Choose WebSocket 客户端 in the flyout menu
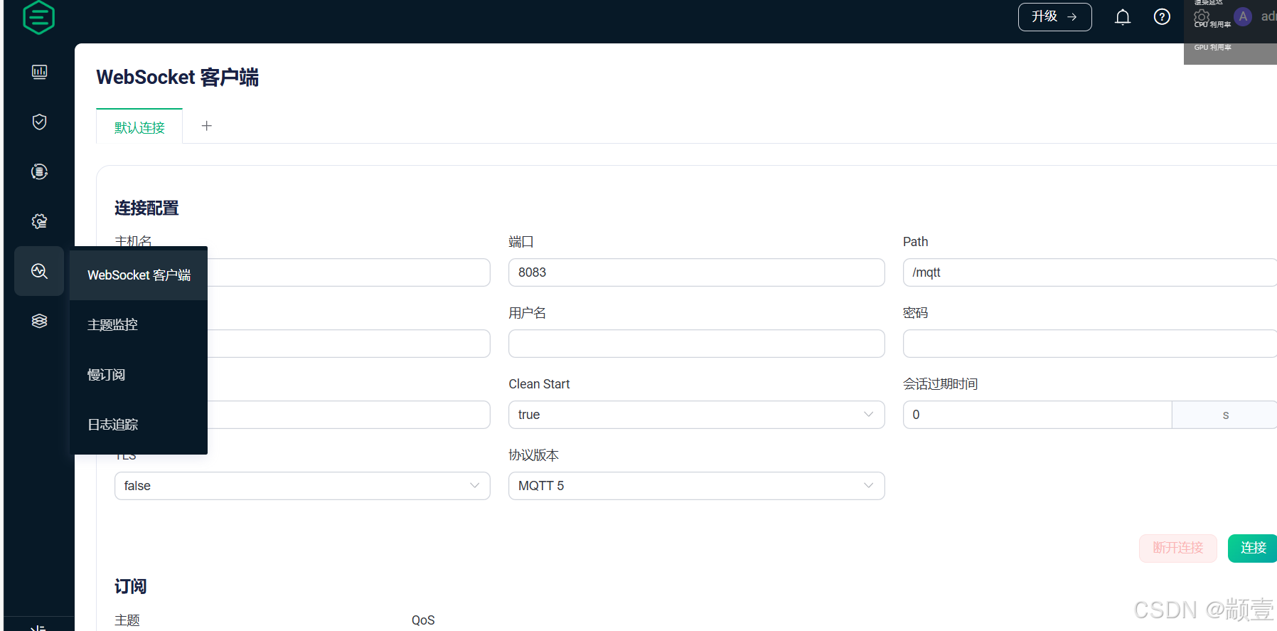 tap(139, 275)
